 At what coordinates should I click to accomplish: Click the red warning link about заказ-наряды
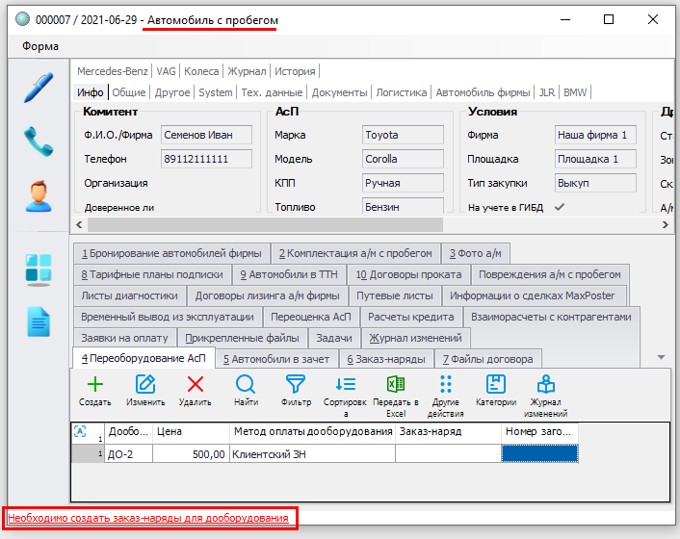148,518
